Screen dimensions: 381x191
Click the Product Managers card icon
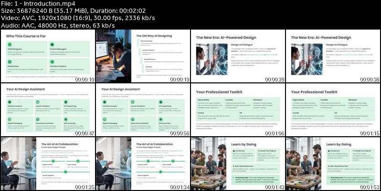[x=52, y=45]
